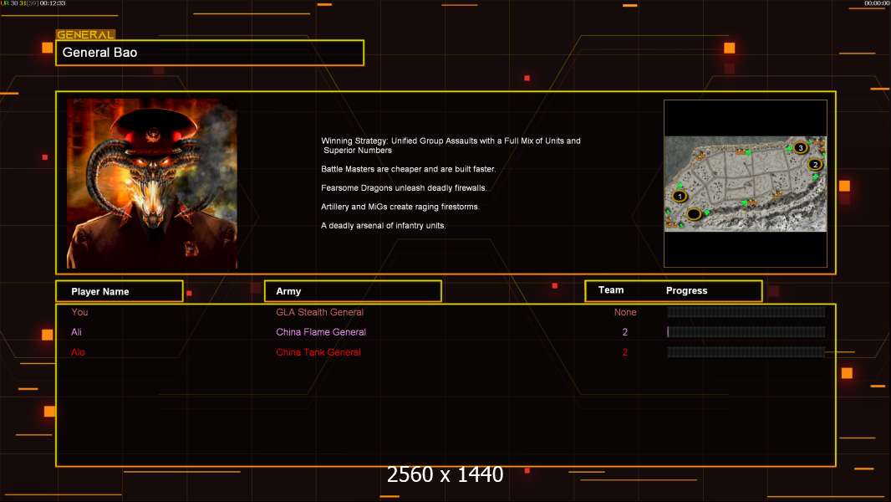Click team number 2 for Alo
Image resolution: width=891 pixels, height=502 pixels.
click(625, 352)
